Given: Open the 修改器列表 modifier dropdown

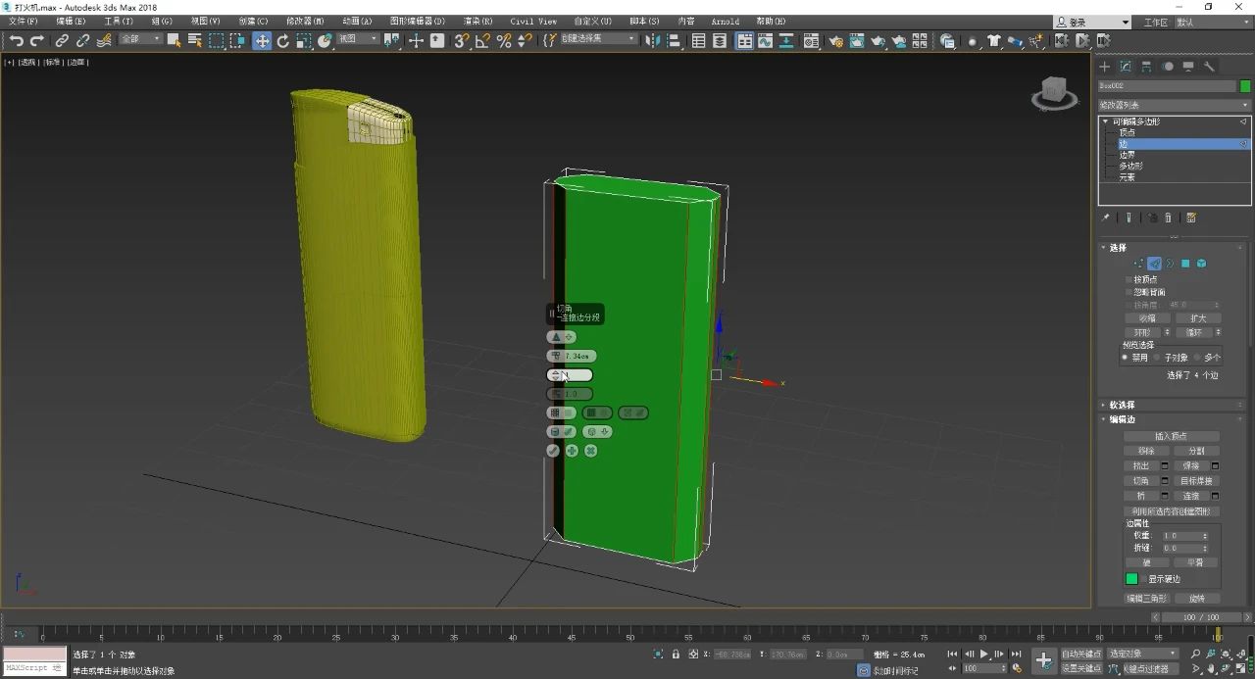Looking at the screenshot, I should pyautogui.click(x=1174, y=105).
